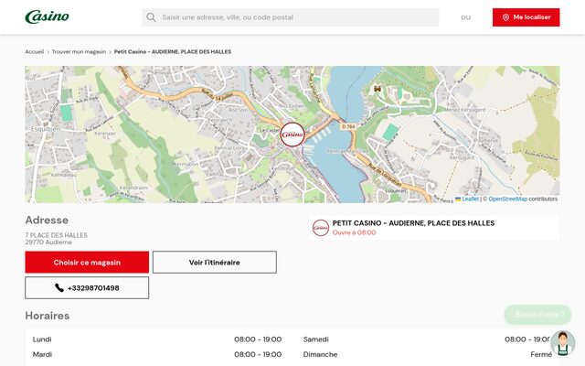Click the 7 PLACE DES HALLES address text

pyautogui.click(x=57, y=235)
